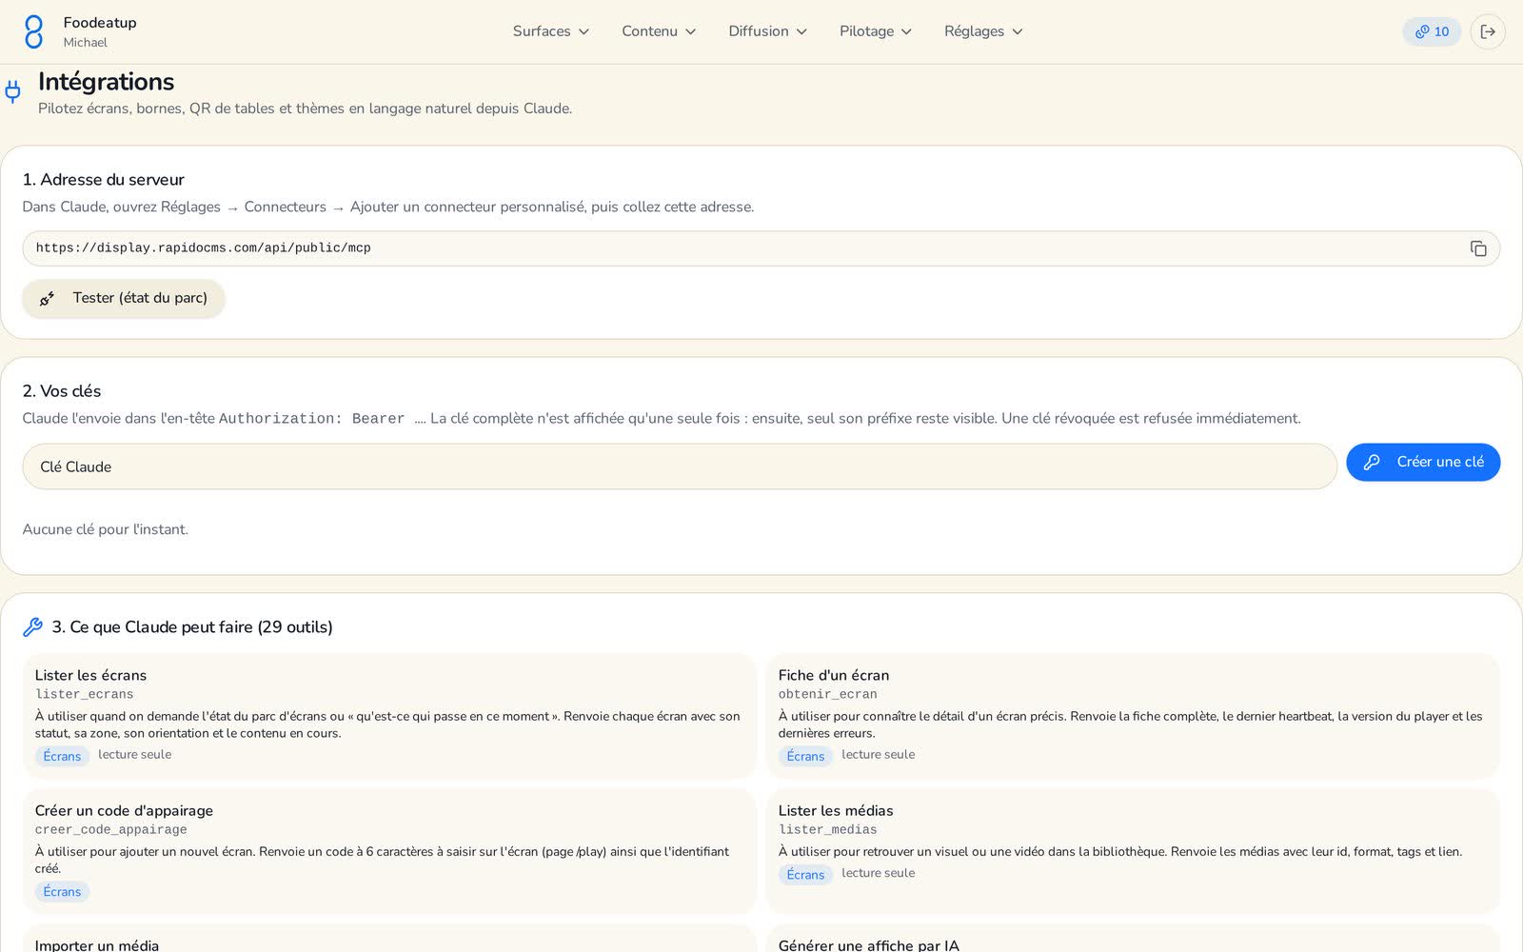Click the Créer un code d'appairage title
The image size is (1523, 952).
(124, 810)
